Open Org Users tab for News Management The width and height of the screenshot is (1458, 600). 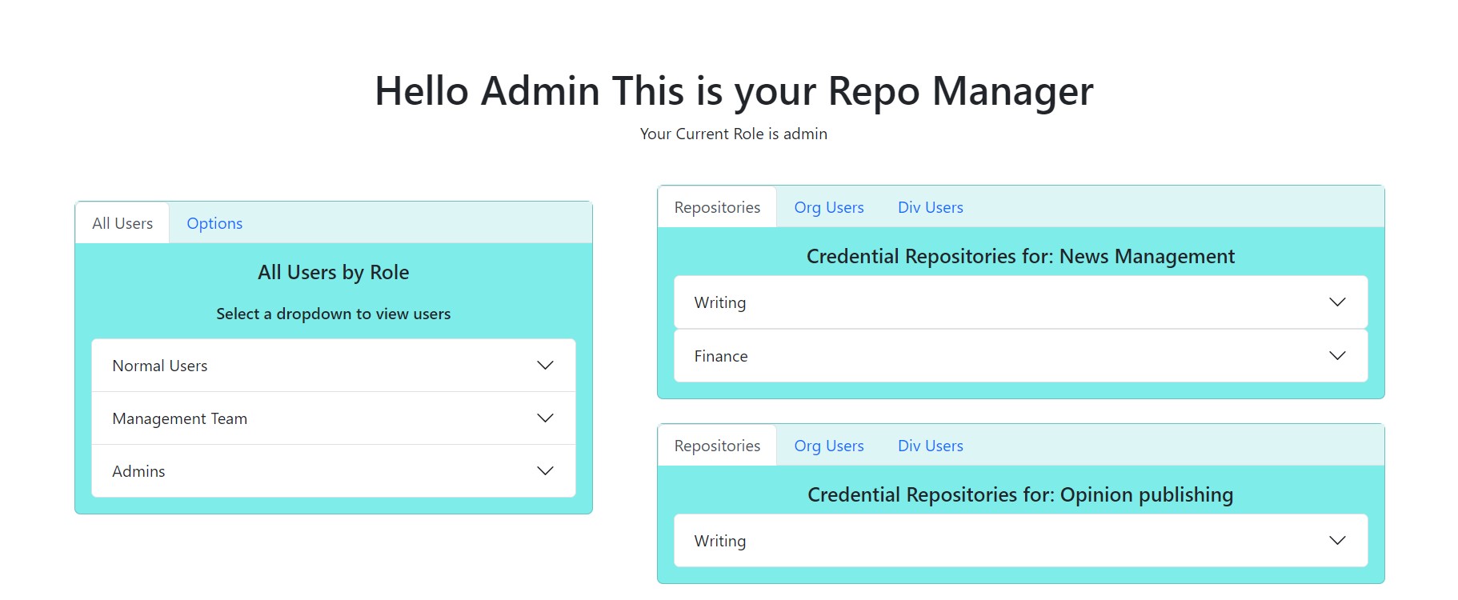(829, 207)
